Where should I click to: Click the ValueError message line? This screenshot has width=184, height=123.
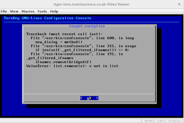pos(72,66)
